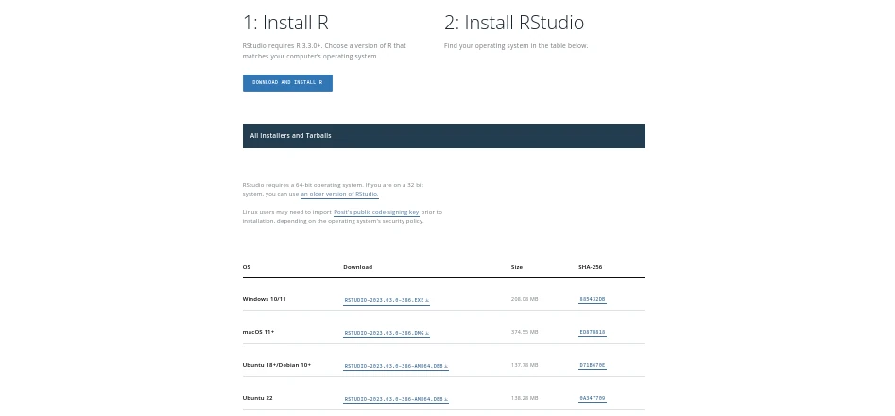Download the Ubuntu 18+/Debian 10+ DEB package
The height and width of the screenshot is (416, 895).
(396, 366)
